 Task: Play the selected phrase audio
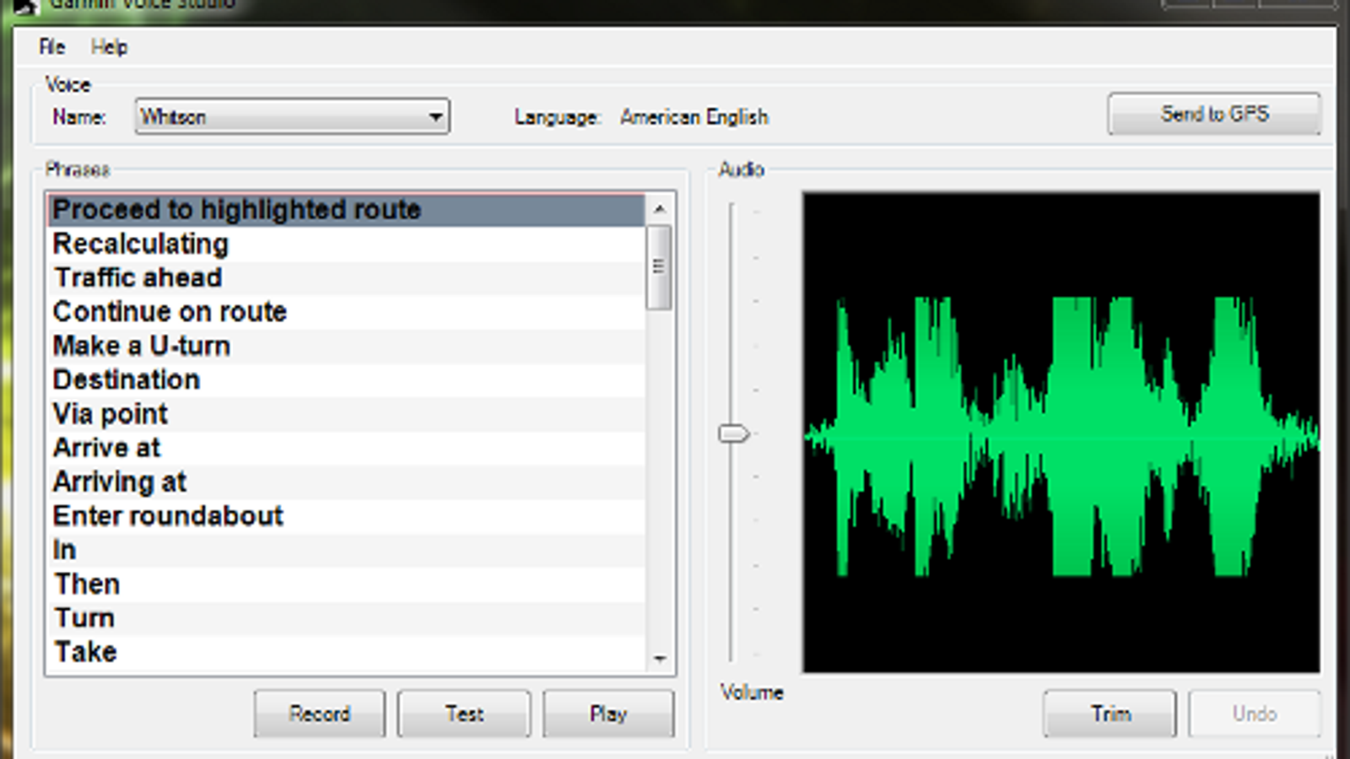(608, 713)
